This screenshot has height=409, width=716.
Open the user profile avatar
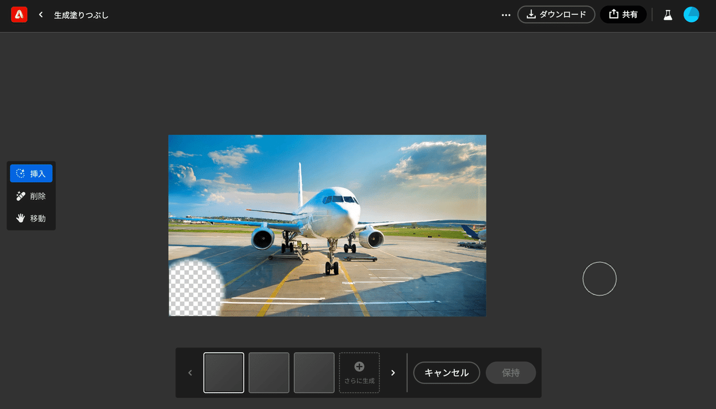point(691,14)
